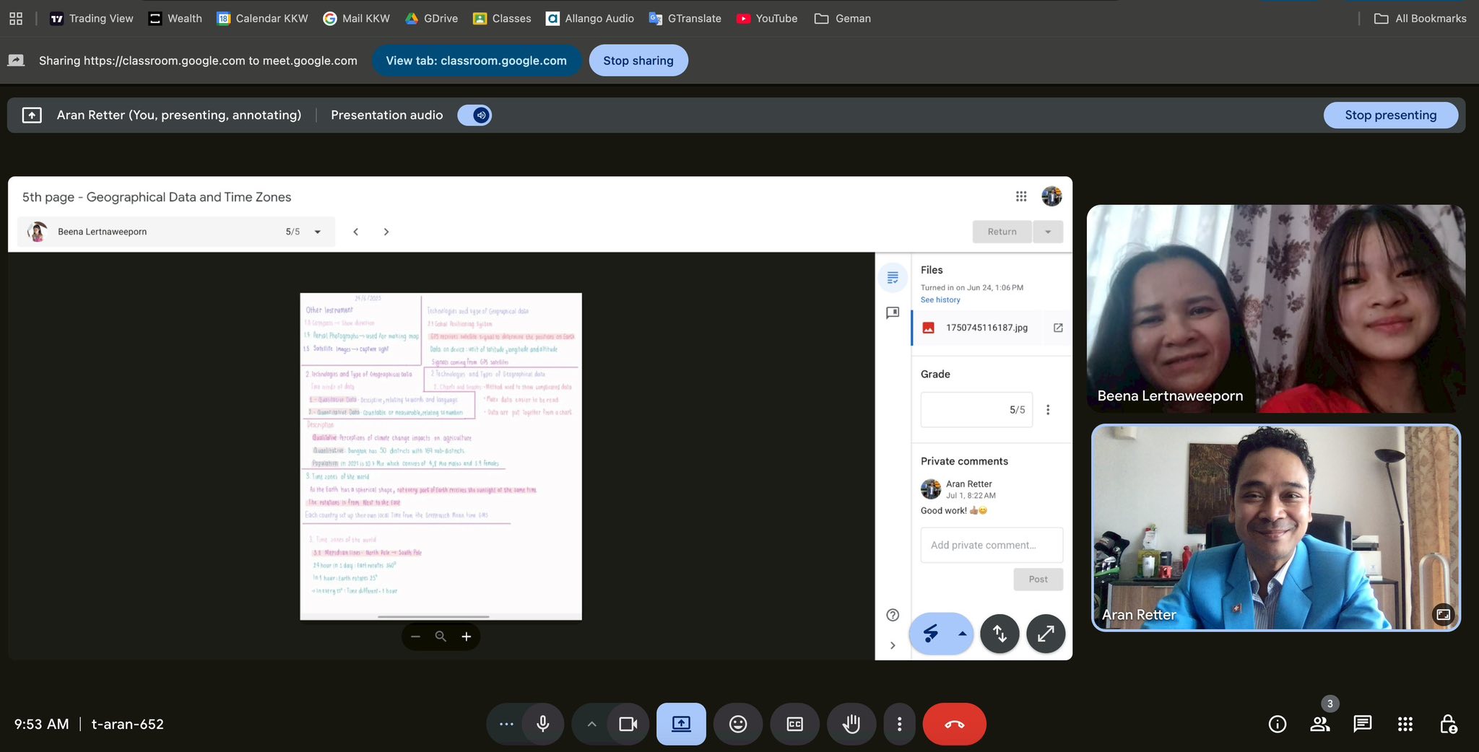Expand the Return button dropdown arrow

1048,232
